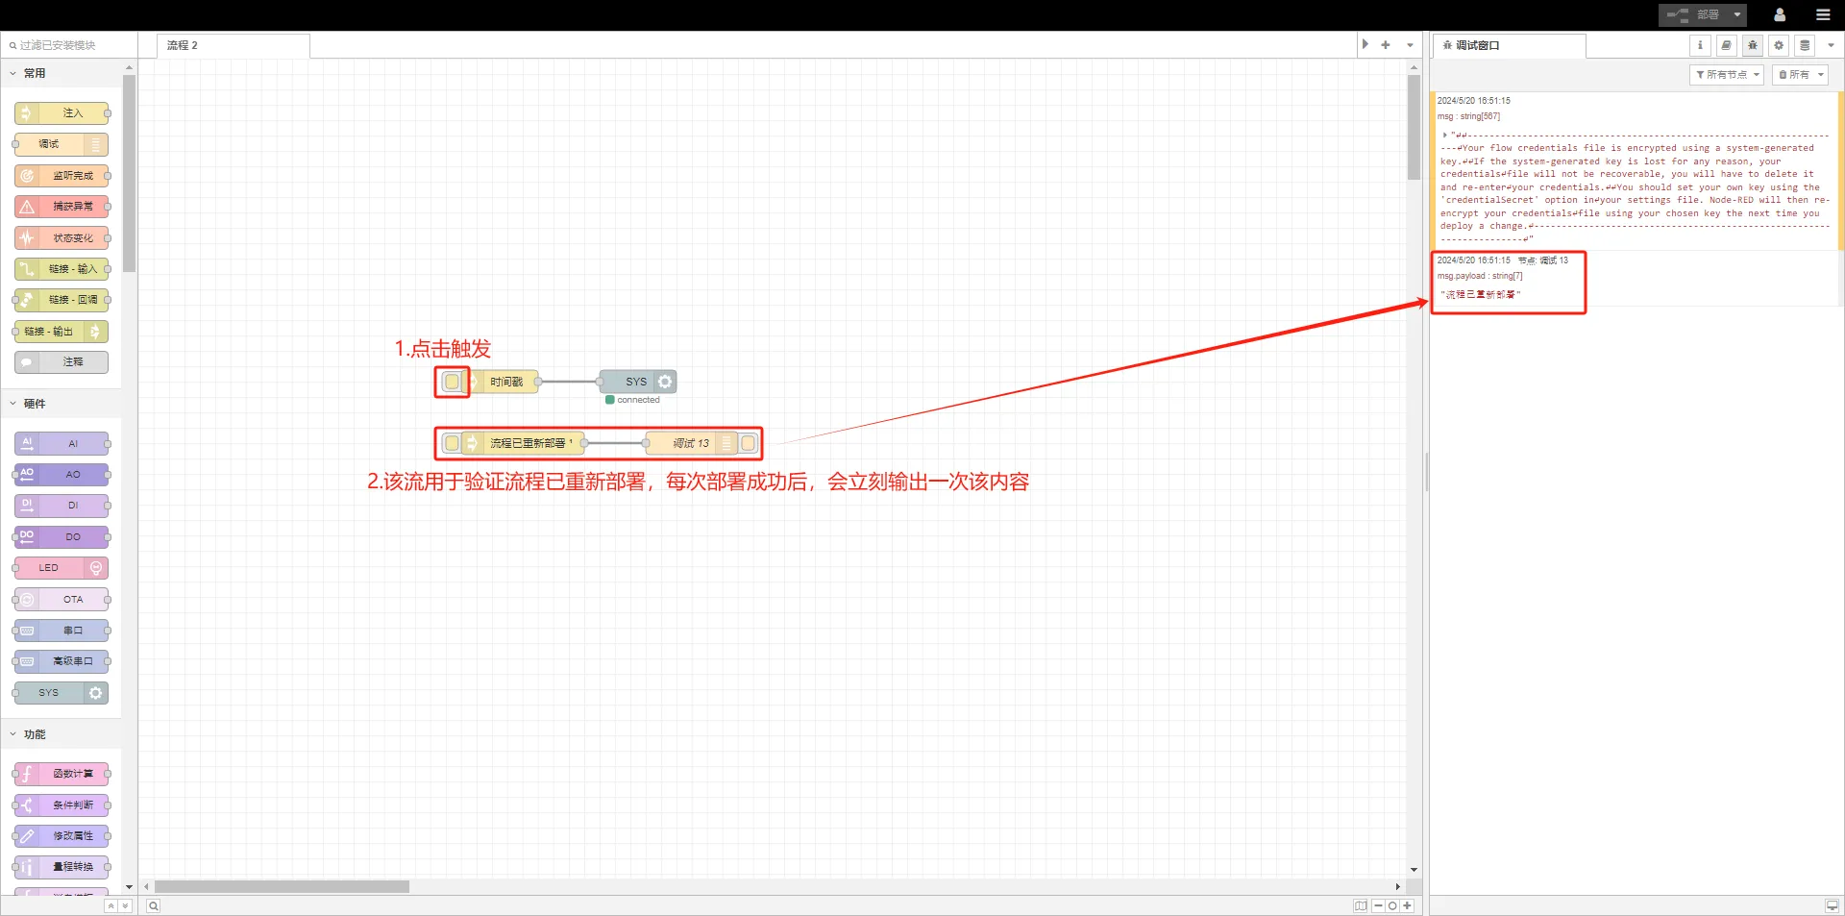The width and height of the screenshot is (1845, 916).
Task: Open the main hamburger menu
Action: point(1823,14)
